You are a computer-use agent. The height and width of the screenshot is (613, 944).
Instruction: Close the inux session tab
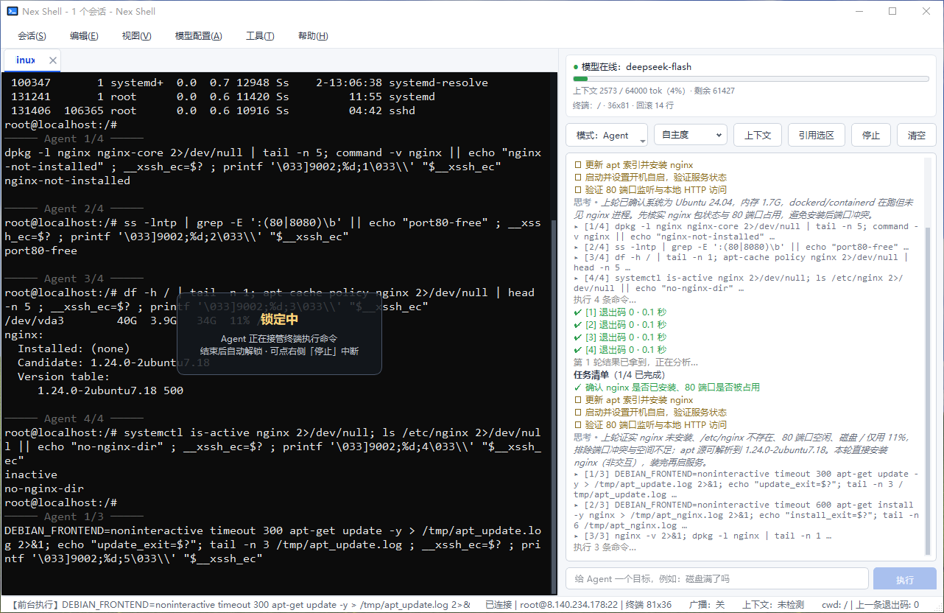tap(53, 60)
